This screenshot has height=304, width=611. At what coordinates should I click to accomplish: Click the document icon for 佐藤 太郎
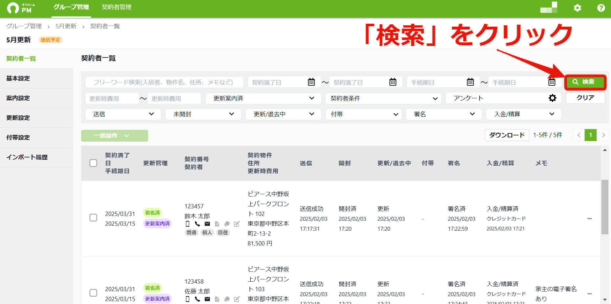tap(217, 299)
